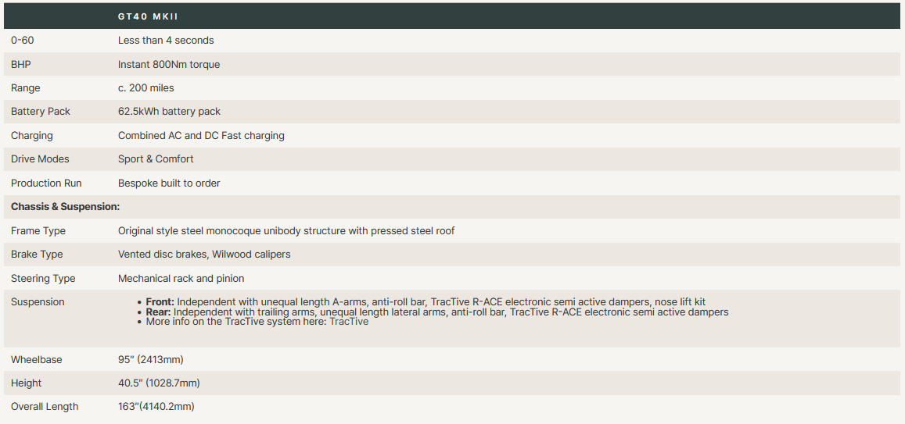Select the Battery Pack row label

tap(41, 112)
